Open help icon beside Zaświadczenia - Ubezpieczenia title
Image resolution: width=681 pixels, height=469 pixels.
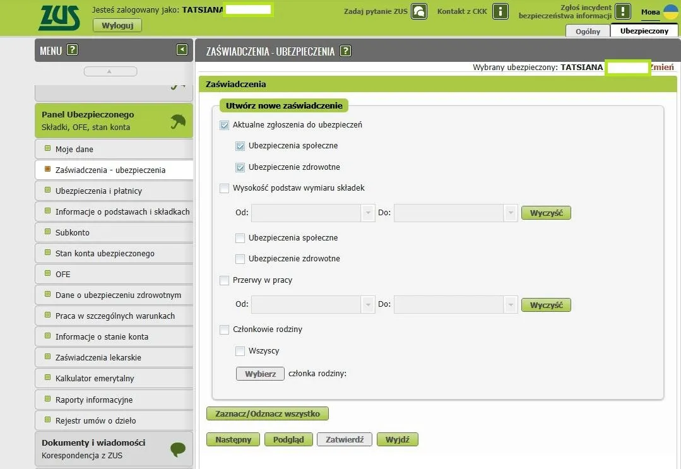pos(345,51)
